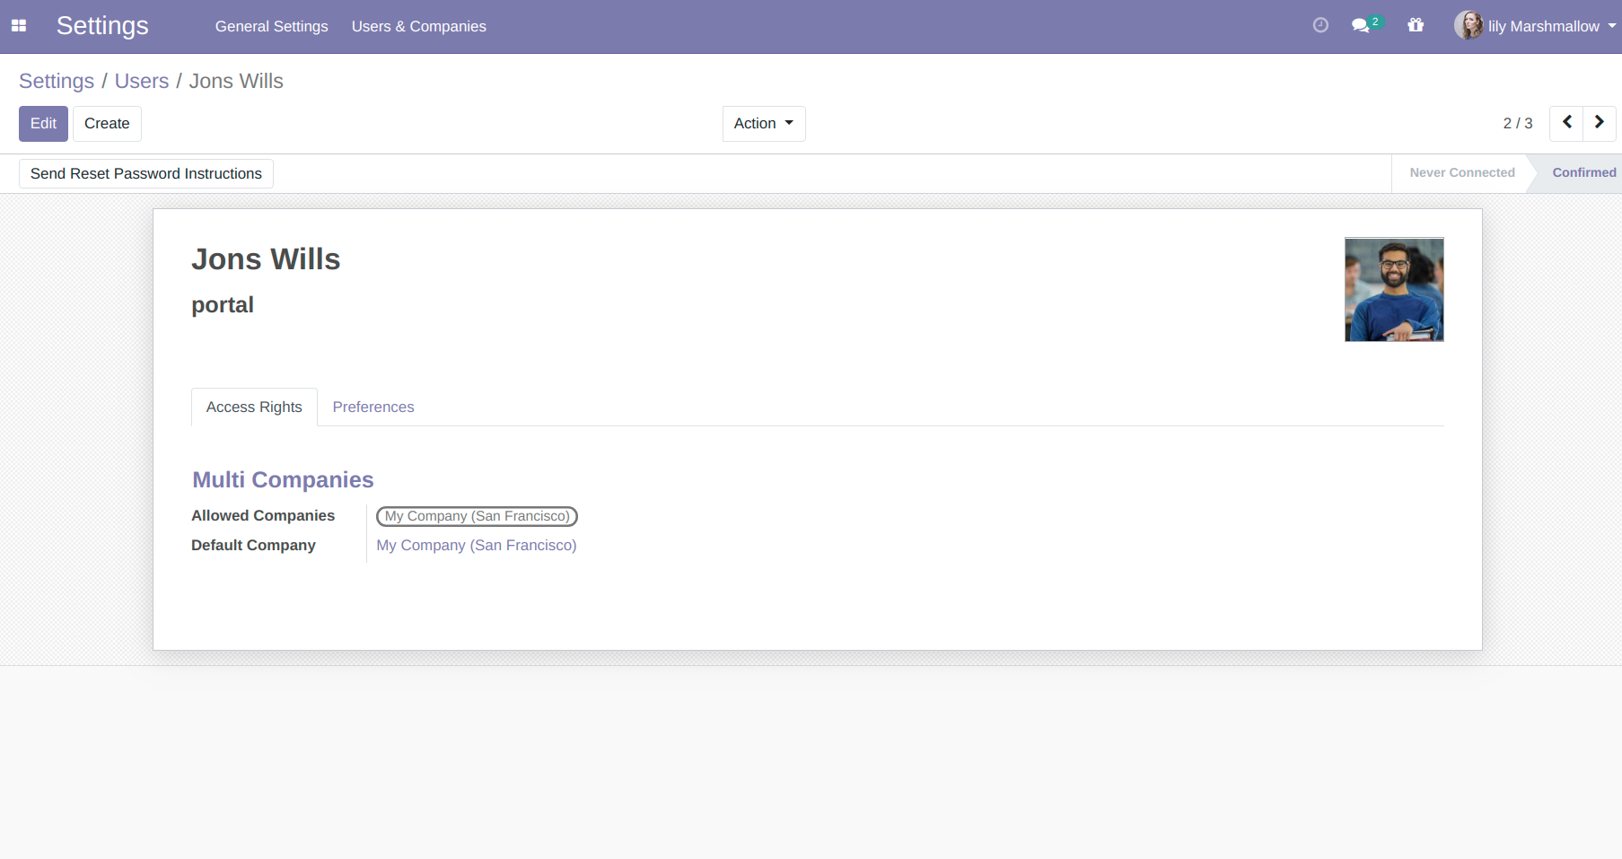Open the lily Marshmallow user menu

point(1544,26)
